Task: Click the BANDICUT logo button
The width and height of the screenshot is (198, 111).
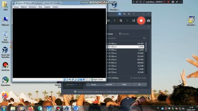Action: 73,84
